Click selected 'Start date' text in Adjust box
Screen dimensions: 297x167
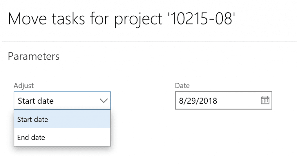pos(36,101)
